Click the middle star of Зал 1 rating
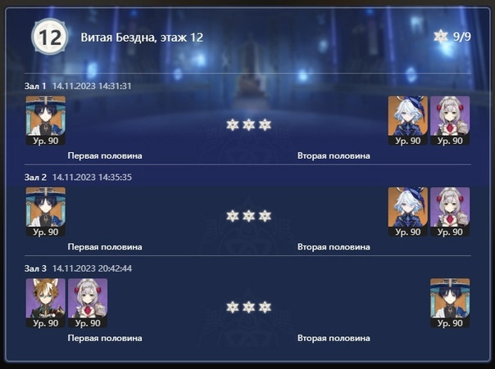Image resolution: width=495 pixels, height=369 pixels. coord(249,125)
